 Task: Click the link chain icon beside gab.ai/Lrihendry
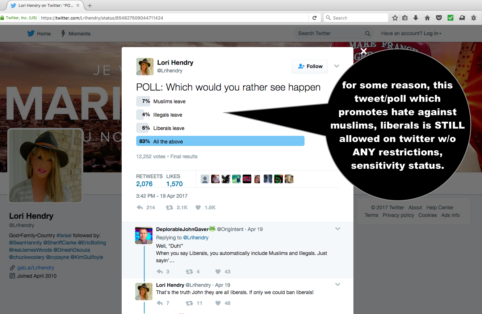(13, 268)
